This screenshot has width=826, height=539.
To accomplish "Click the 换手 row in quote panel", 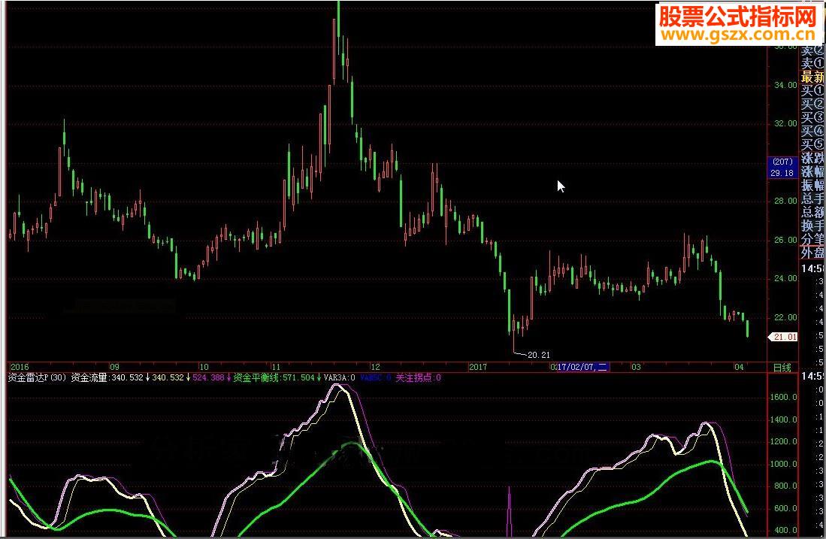I will [812, 225].
